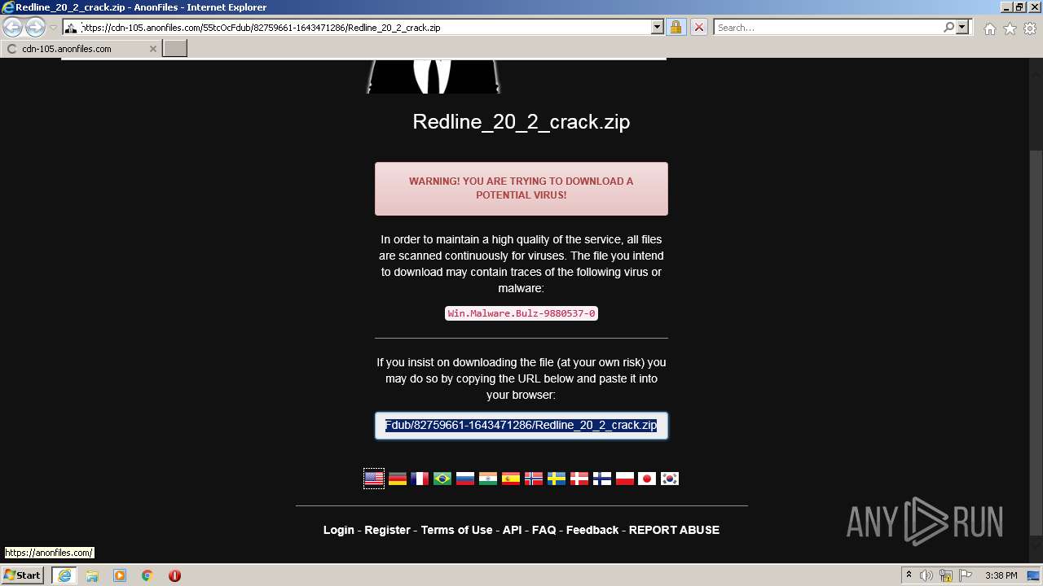Click the potential virus warning banner
Viewport: 1043px width, 586px height.
point(521,189)
